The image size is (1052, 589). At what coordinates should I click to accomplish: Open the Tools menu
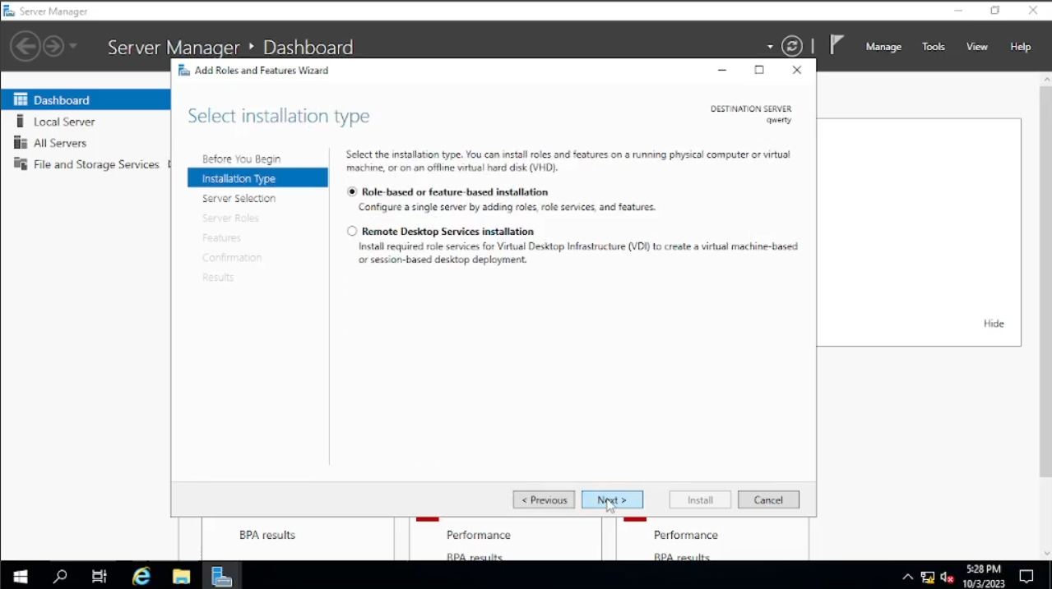(933, 47)
